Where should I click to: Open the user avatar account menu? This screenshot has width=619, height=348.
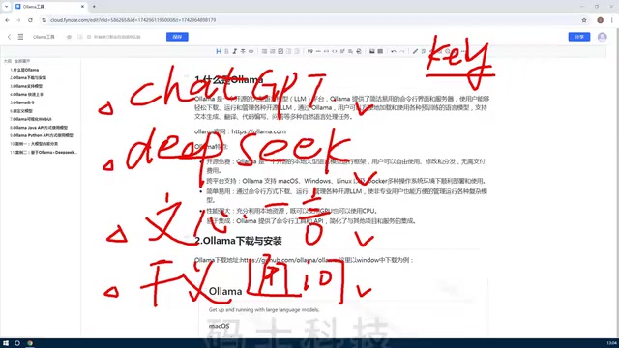tap(602, 37)
